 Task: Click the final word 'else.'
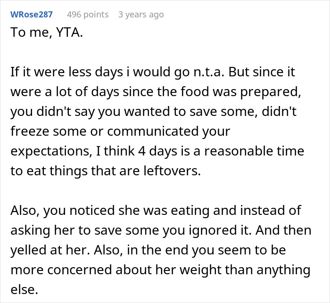coord(23,289)
